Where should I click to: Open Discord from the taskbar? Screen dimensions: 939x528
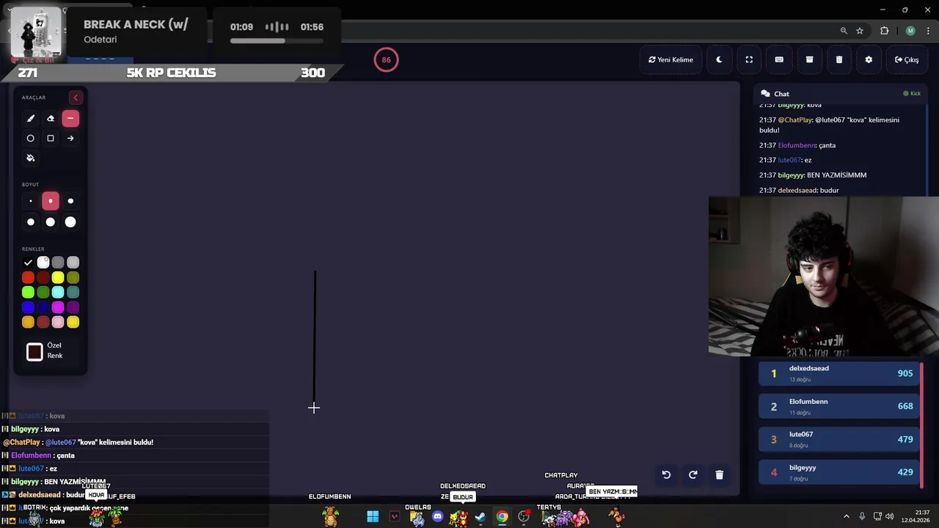click(x=438, y=517)
